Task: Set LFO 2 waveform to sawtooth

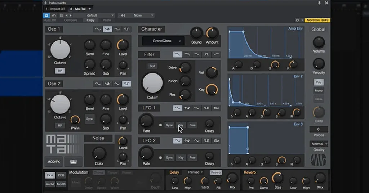Action: click(x=187, y=140)
